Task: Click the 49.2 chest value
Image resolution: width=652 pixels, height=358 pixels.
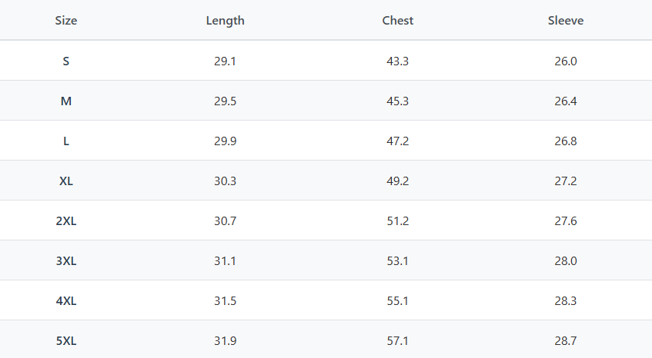Action: (x=397, y=181)
